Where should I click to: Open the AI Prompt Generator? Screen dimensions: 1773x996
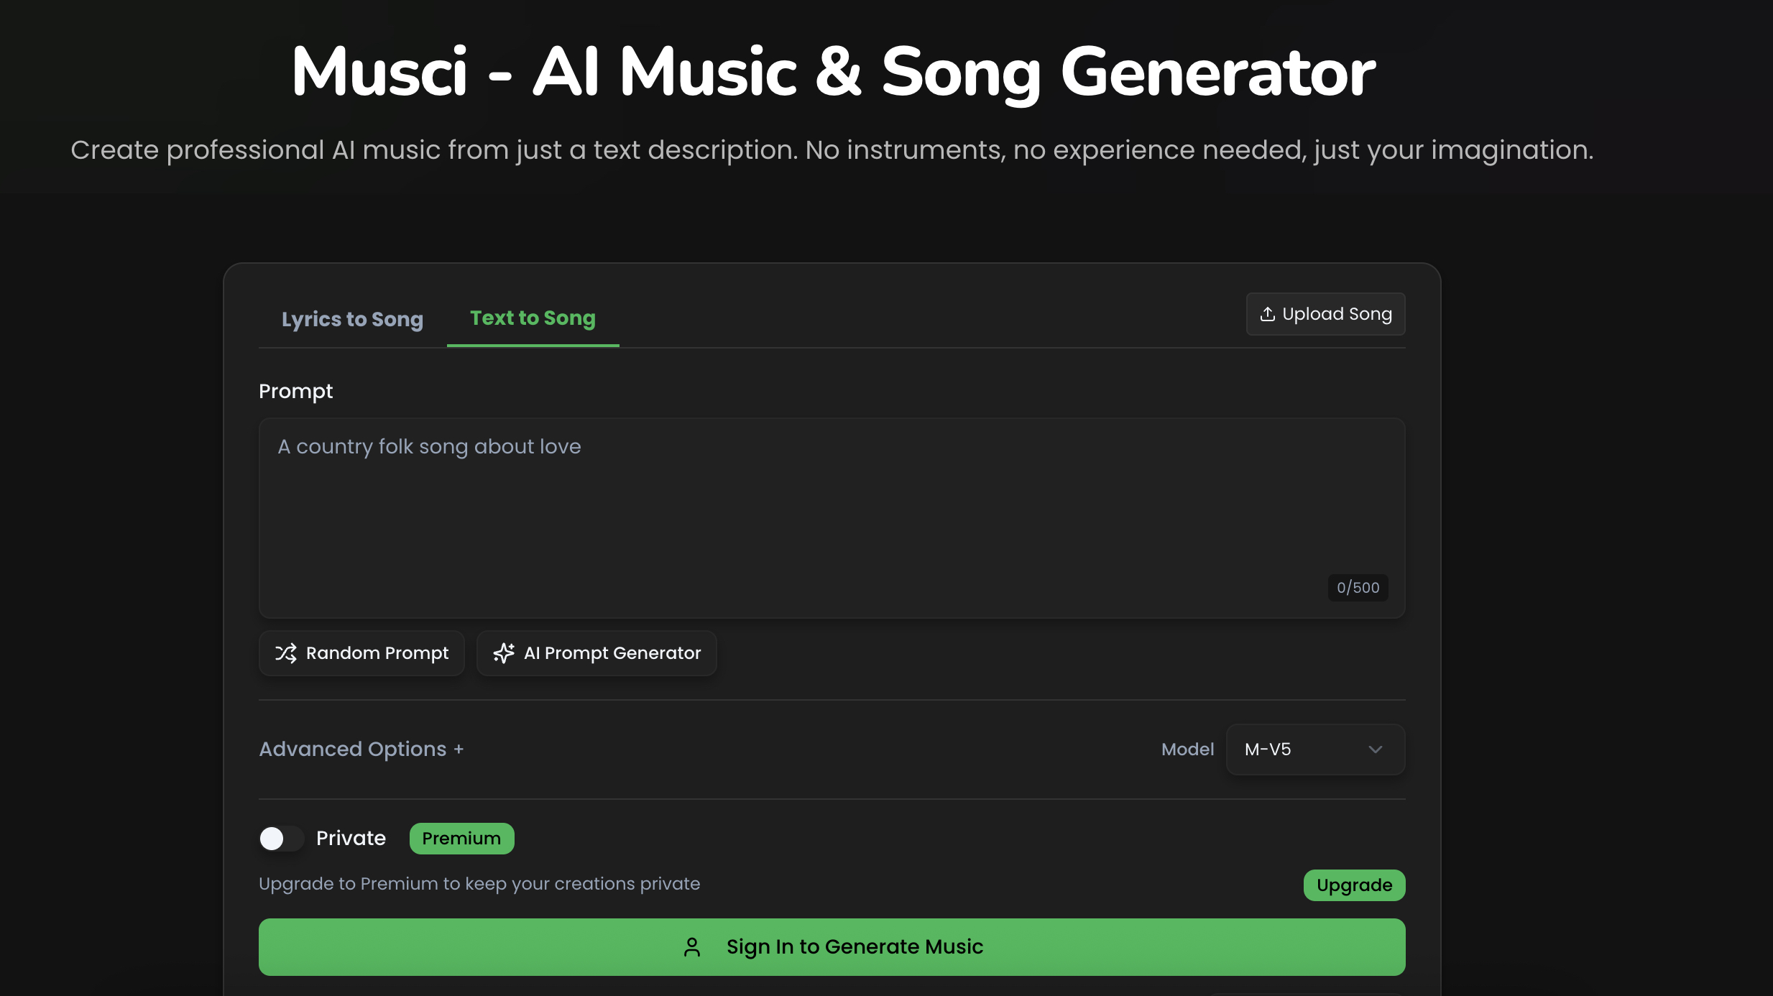596,653
